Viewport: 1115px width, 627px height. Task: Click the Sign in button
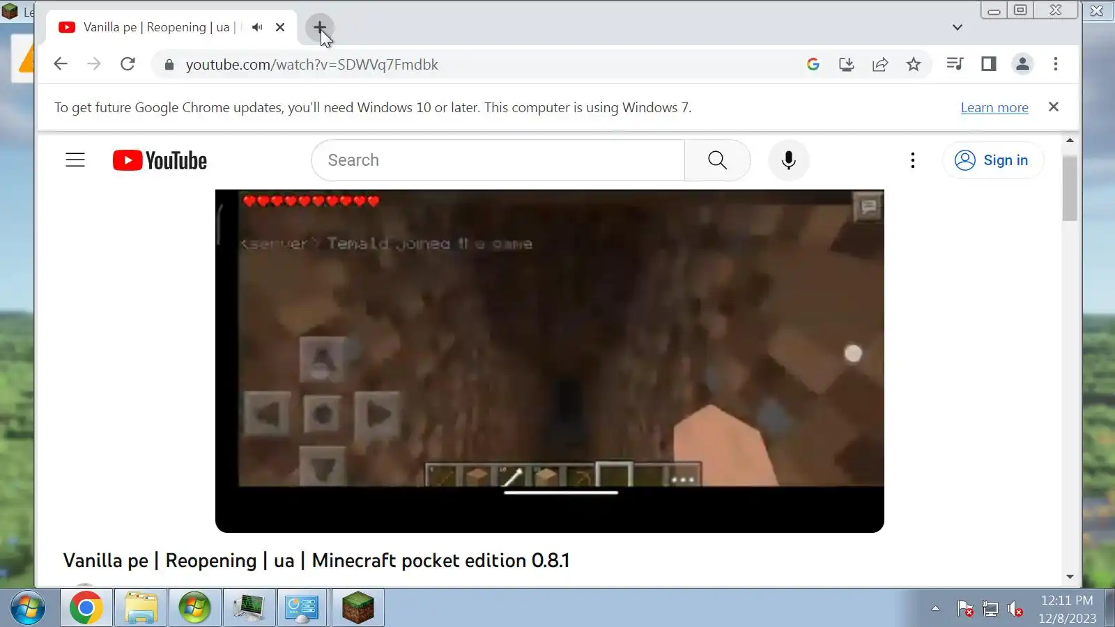coord(992,160)
